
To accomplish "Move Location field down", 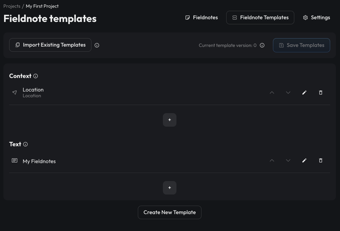I will tap(288, 93).
